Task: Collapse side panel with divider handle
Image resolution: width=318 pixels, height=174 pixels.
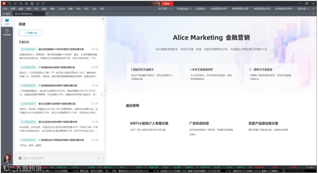Action: [105, 91]
